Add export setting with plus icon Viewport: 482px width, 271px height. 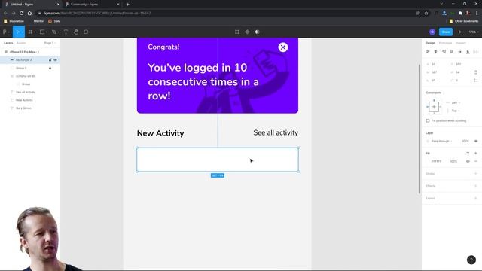pos(476,198)
